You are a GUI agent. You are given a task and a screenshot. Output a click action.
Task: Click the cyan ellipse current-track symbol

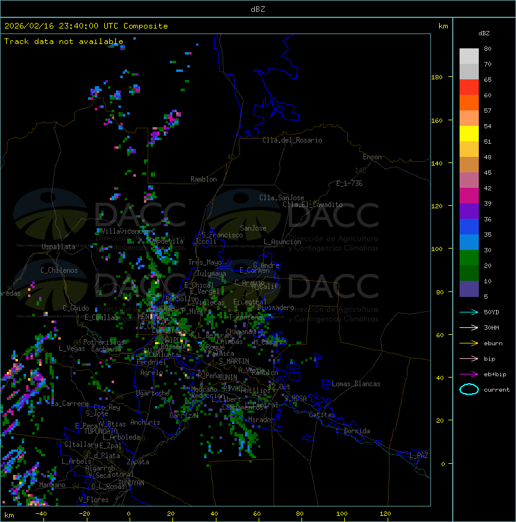click(x=469, y=389)
